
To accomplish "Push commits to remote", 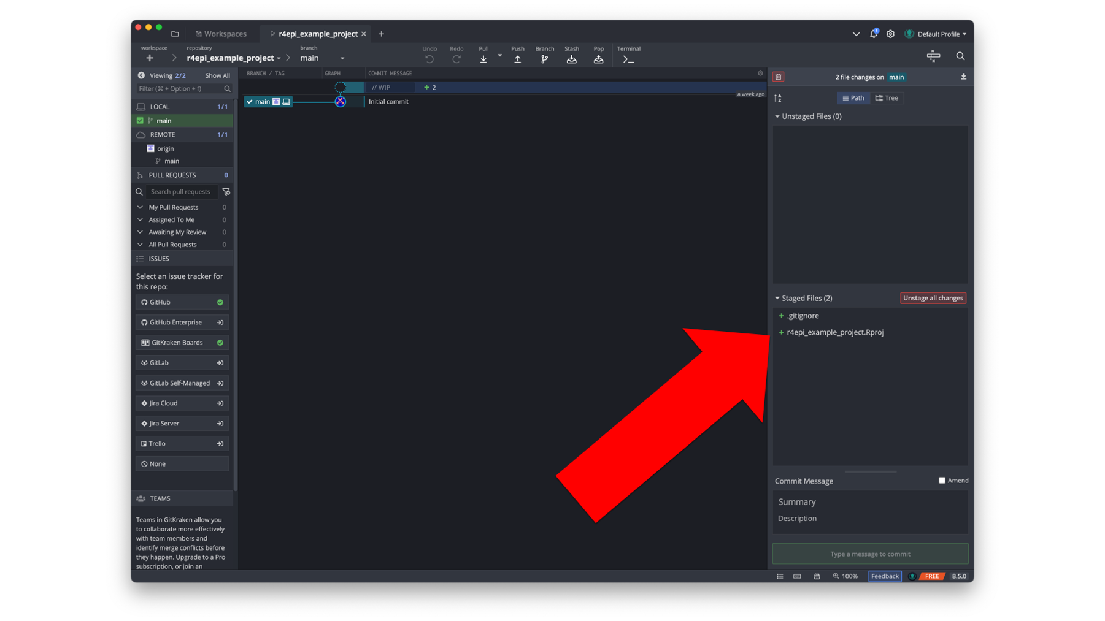I will click(518, 55).
